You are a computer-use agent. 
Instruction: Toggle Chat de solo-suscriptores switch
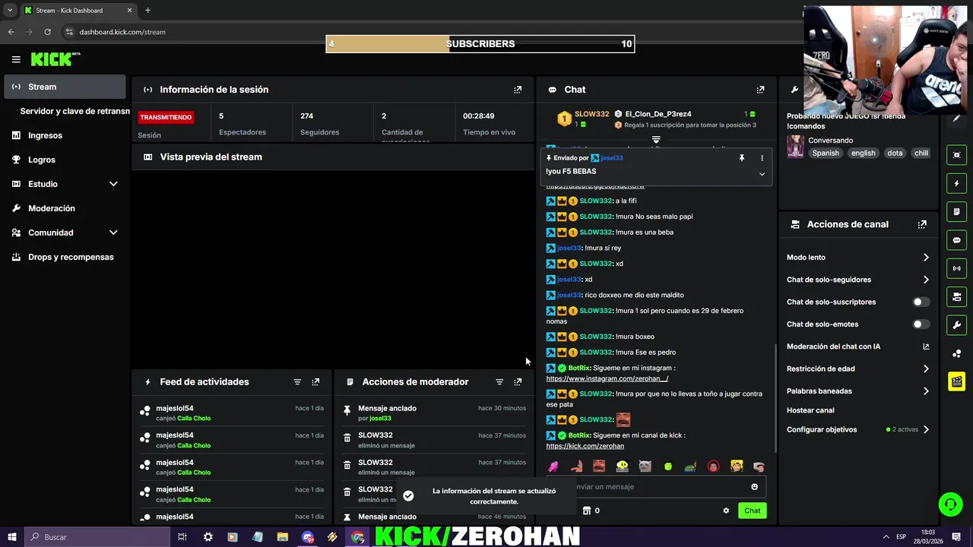click(x=921, y=302)
